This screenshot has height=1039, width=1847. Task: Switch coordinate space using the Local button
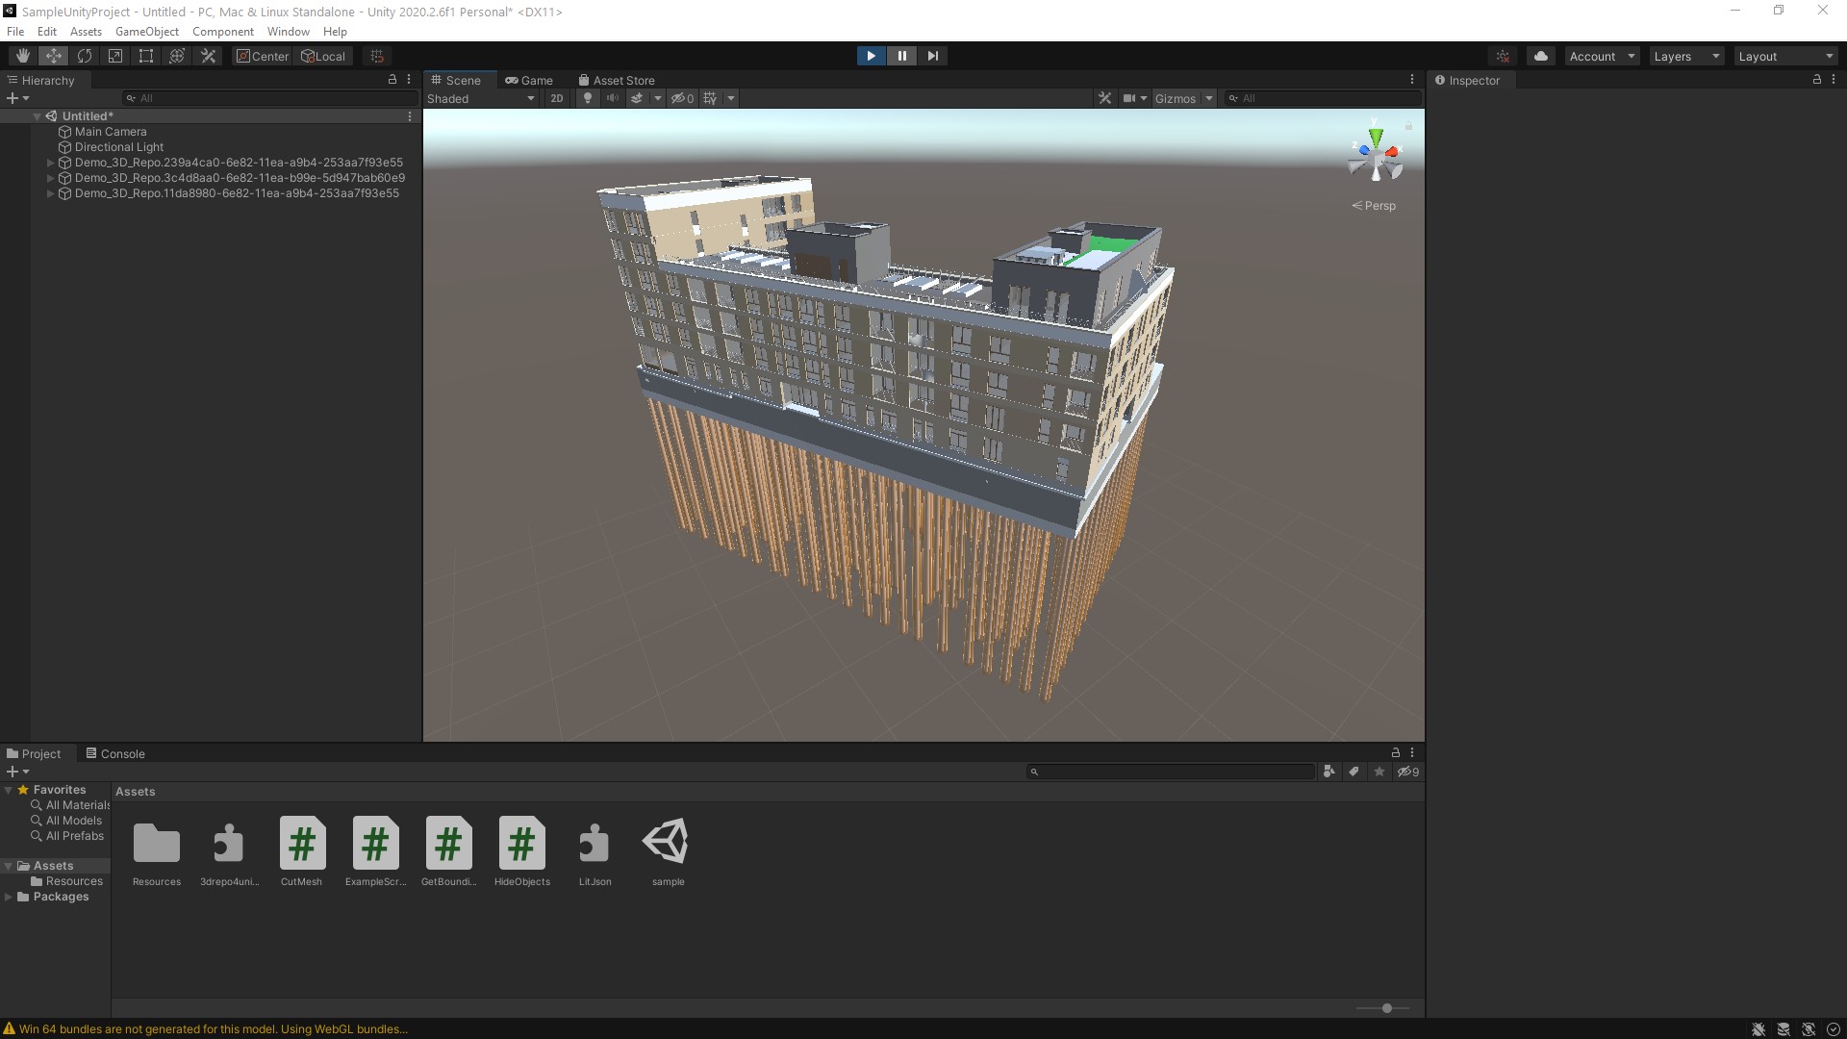323,55
